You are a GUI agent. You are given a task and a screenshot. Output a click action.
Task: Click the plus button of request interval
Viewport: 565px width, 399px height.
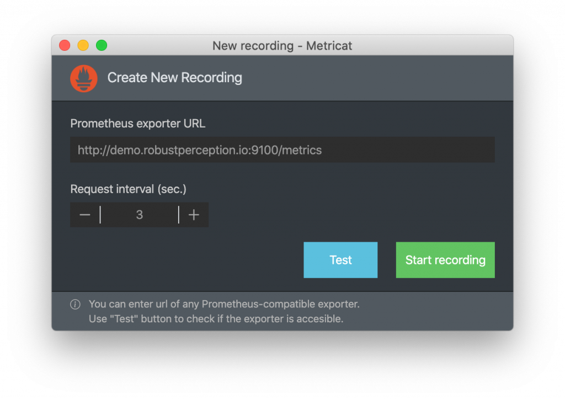click(194, 215)
